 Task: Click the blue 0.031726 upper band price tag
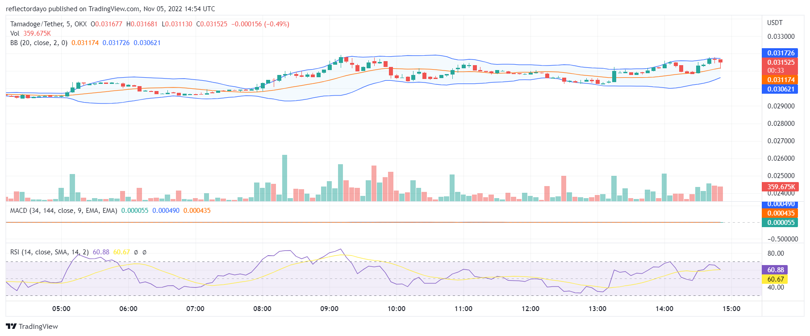pos(780,53)
